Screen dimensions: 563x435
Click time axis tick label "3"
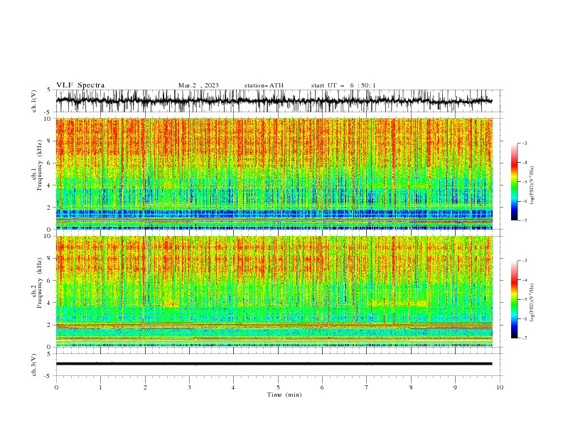[x=189, y=387]
